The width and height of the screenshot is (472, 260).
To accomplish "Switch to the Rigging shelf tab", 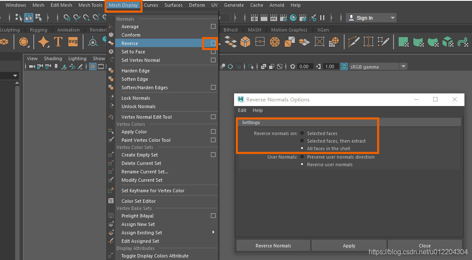I will point(38,30).
